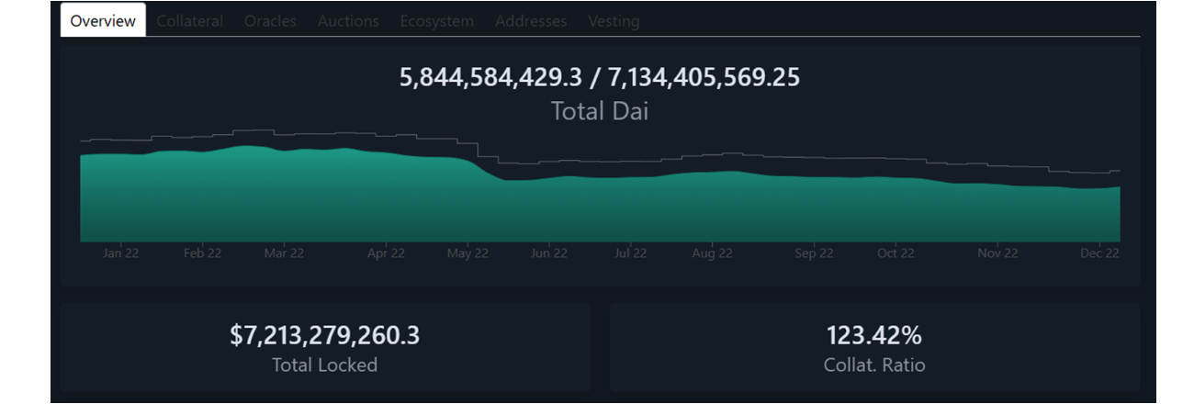Select the Collat. Ratio label
This screenshot has height=404, width=1194.
[x=873, y=365]
